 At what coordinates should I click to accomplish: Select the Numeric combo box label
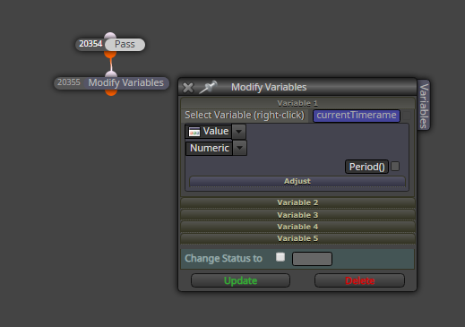point(210,148)
